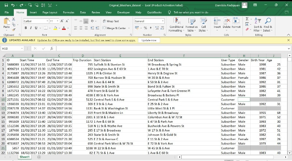This screenshot has width=292, height=161.
Task: Redo the last action
Action: 21,5
